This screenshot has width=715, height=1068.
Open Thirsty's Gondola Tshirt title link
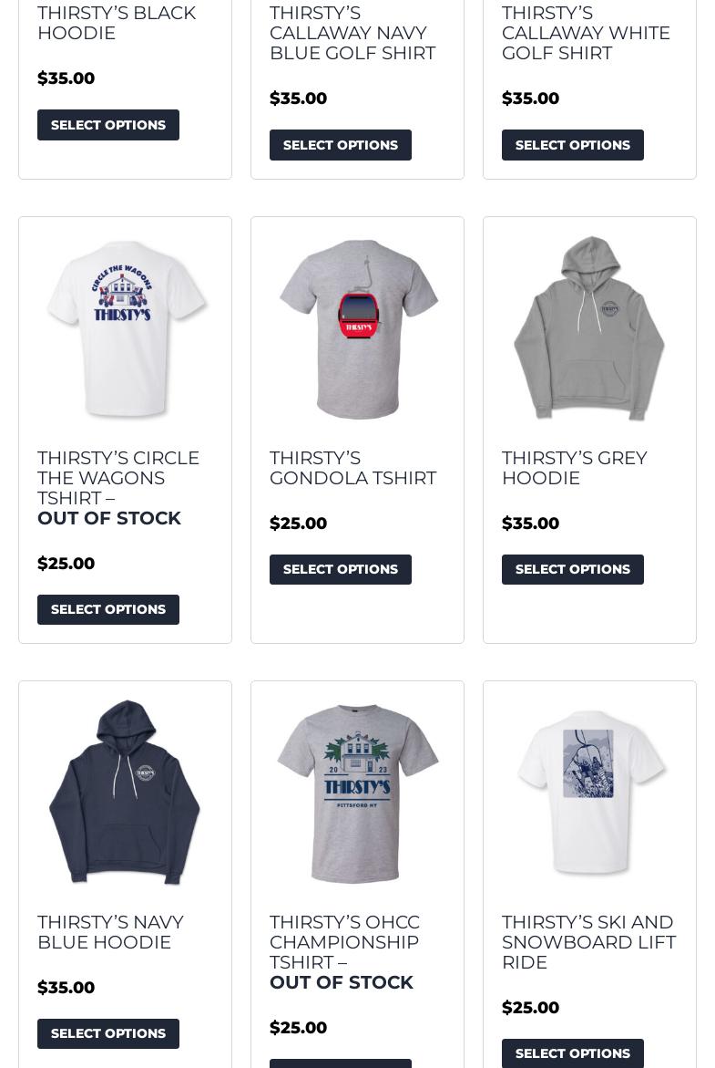352,468
